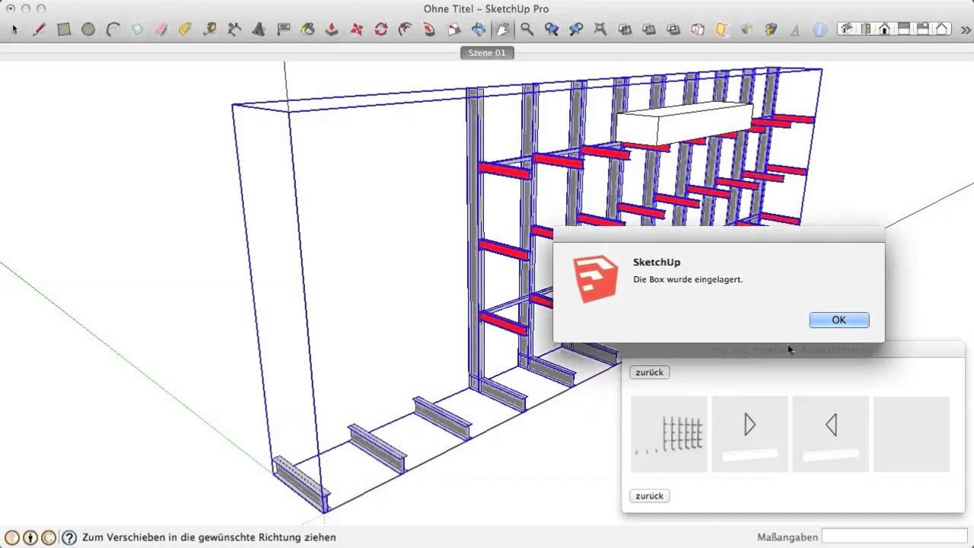Confirm the SketchUp dialog with OK

(839, 320)
